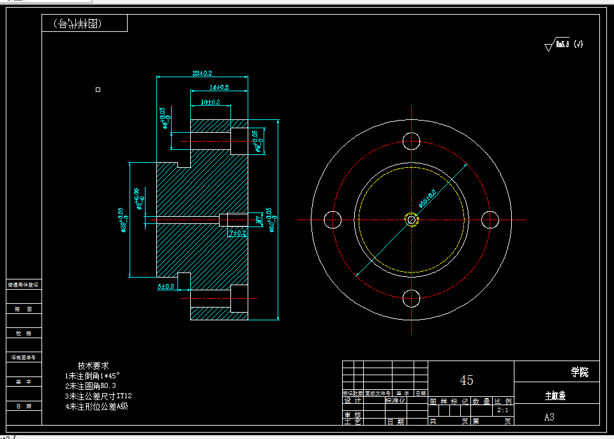
Task: Select the small square grip marker
Action: pyautogui.click(x=98, y=90)
